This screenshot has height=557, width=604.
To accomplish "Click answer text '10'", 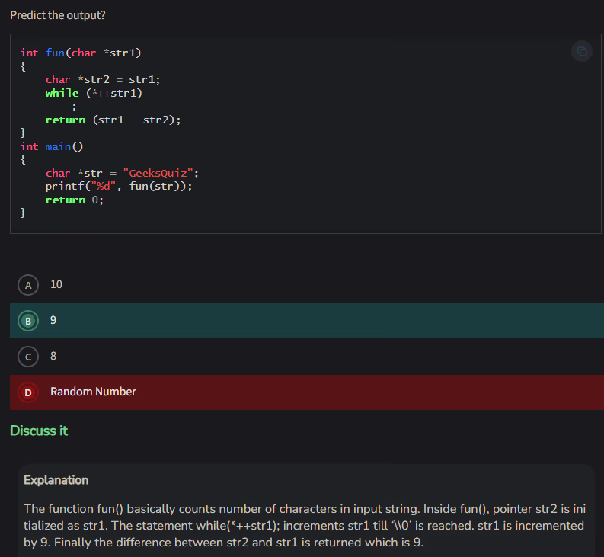I will (x=56, y=285).
